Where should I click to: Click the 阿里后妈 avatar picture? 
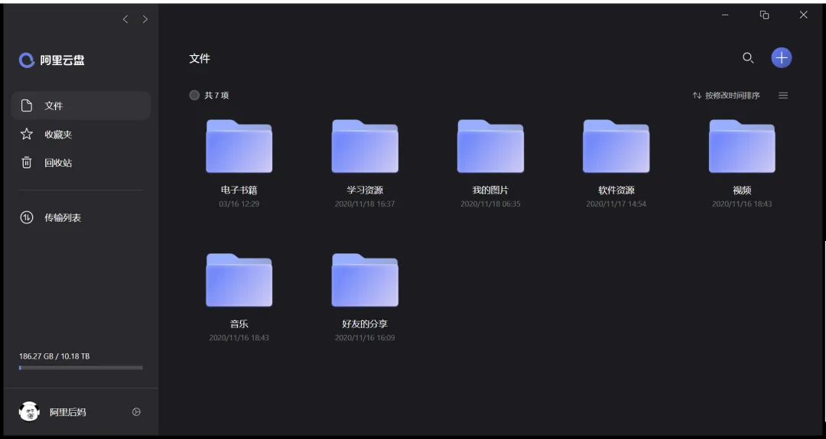point(29,411)
